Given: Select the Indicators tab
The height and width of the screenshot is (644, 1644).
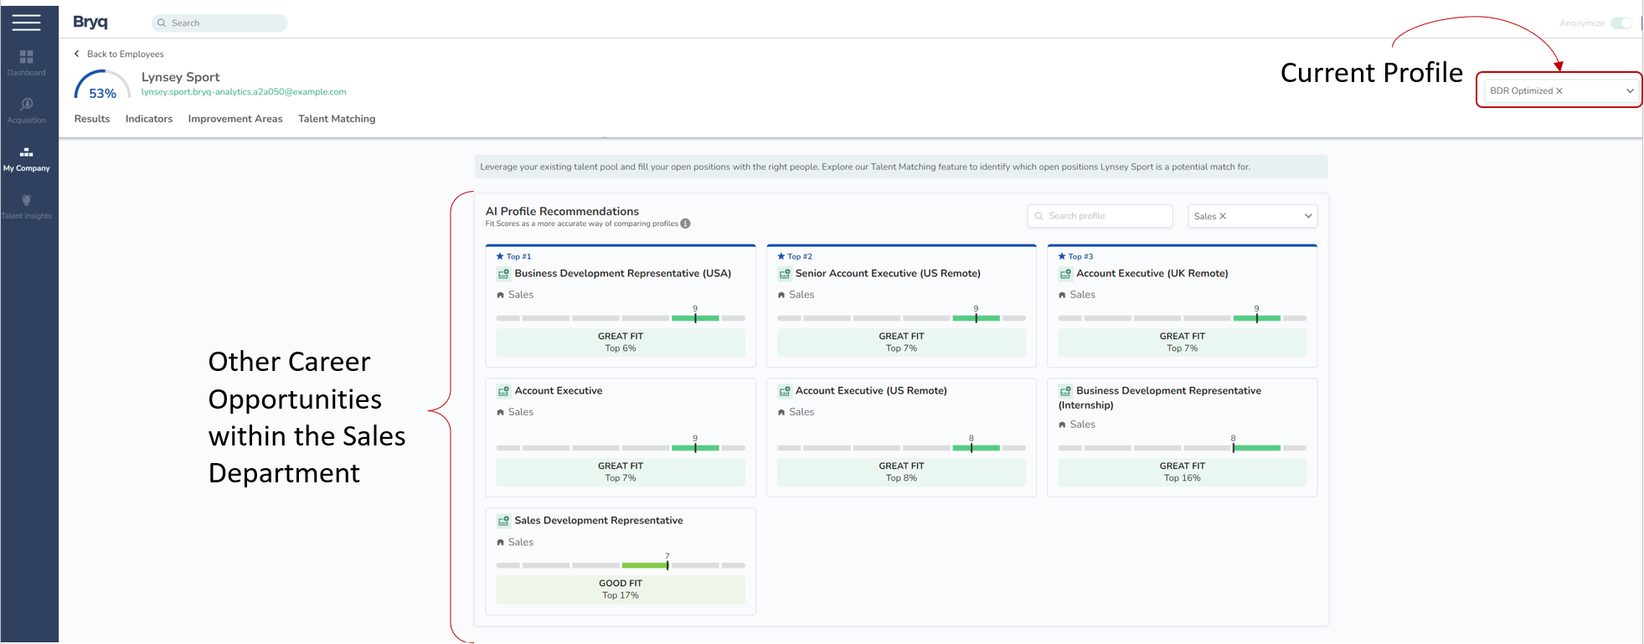Looking at the screenshot, I should (x=149, y=119).
